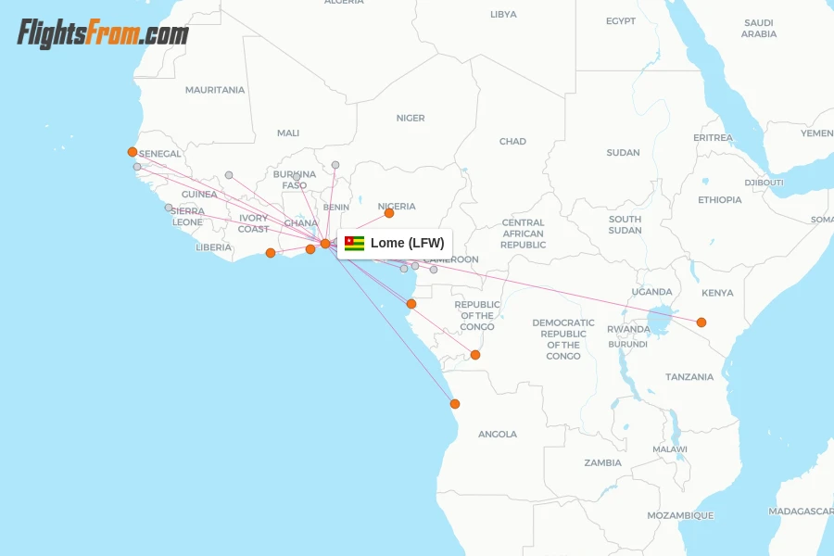Click the ETHIOPIA country label

point(720,200)
